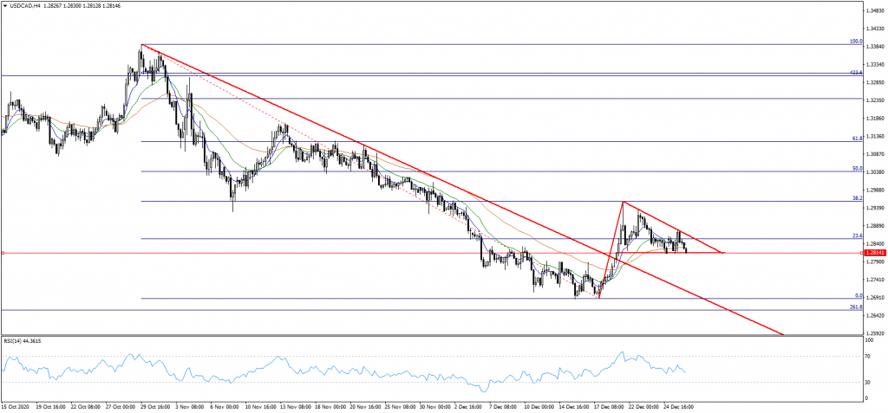Screen dimensions: 888x413
Task: Click the red horizontal line's left handle
Action: coord(3,253)
